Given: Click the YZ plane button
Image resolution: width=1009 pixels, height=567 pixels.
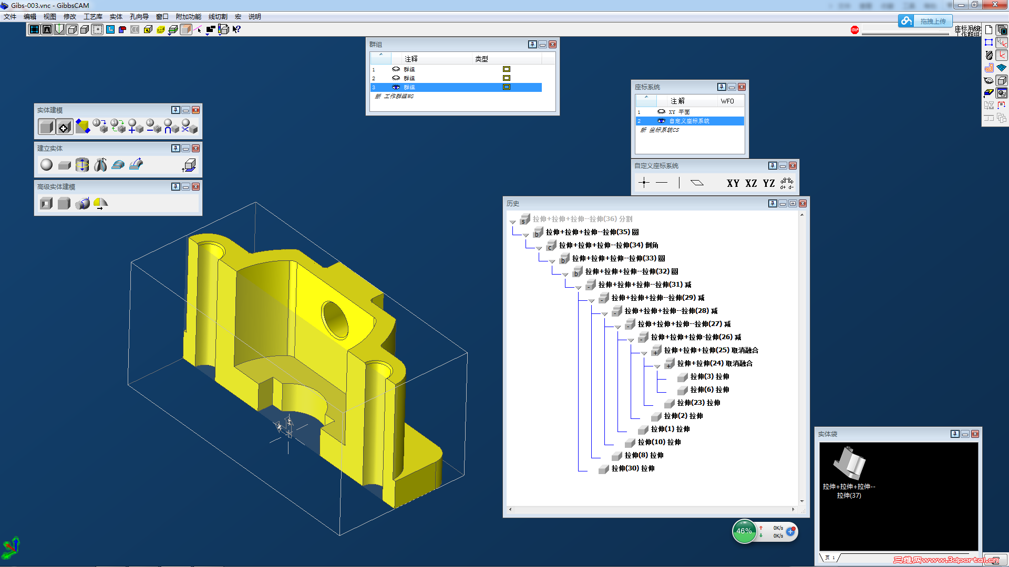Looking at the screenshot, I should coord(769,183).
